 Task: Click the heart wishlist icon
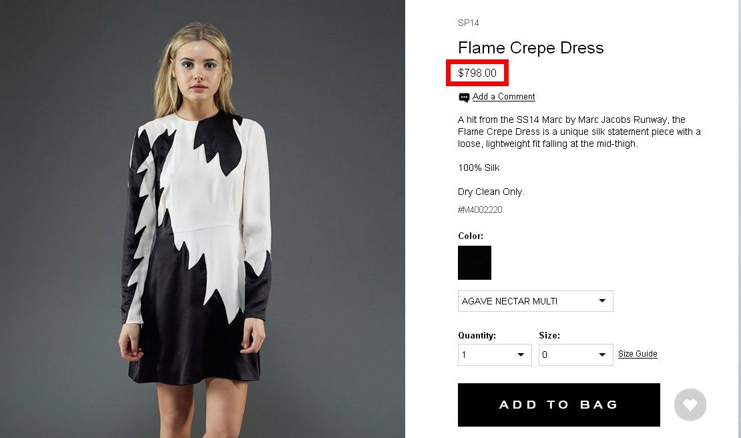pyautogui.click(x=690, y=405)
